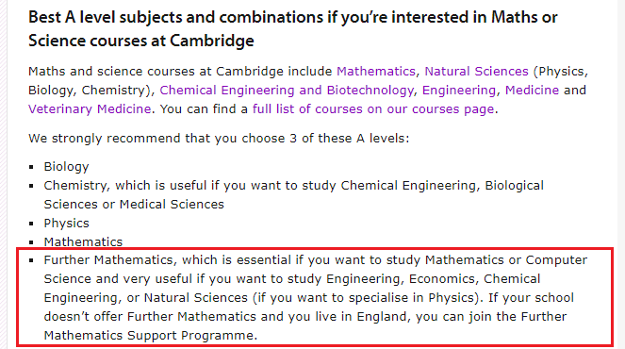This screenshot has width=625, height=349.
Task: Click the bullet marker beside Further Mathematics
Action: [31, 260]
